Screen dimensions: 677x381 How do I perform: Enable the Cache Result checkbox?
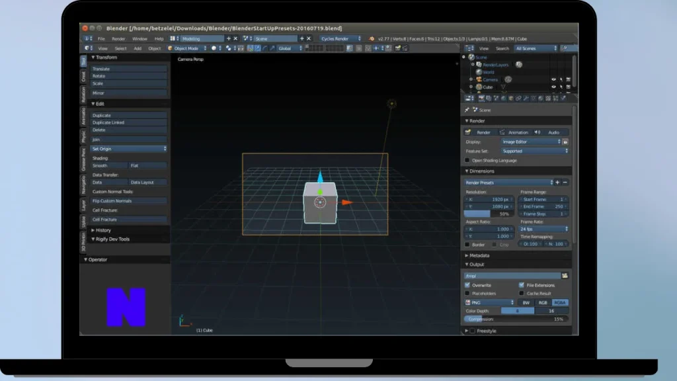tap(522, 293)
